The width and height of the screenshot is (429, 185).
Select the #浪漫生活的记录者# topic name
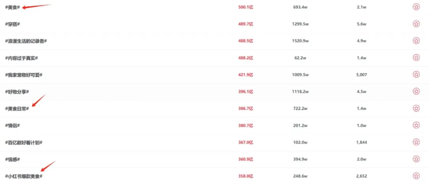pyautogui.click(x=26, y=41)
